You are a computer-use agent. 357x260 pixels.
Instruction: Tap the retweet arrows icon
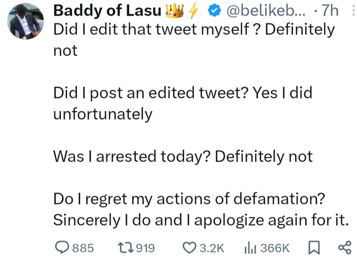[x=126, y=247]
